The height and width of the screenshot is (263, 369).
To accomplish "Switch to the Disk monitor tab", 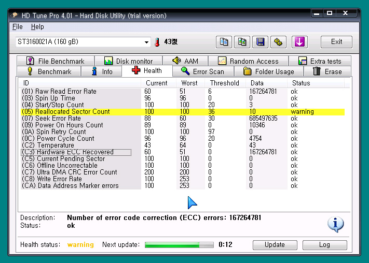I will [129, 61].
